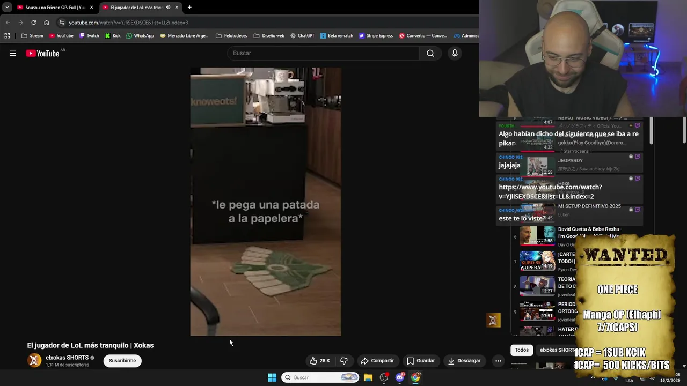Go to Chrome home page icon

coord(46,23)
